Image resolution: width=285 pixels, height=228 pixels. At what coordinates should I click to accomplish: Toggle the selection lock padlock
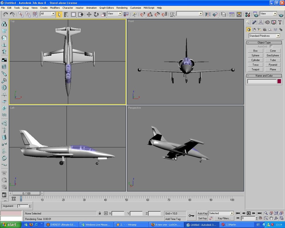(x=100, y=213)
